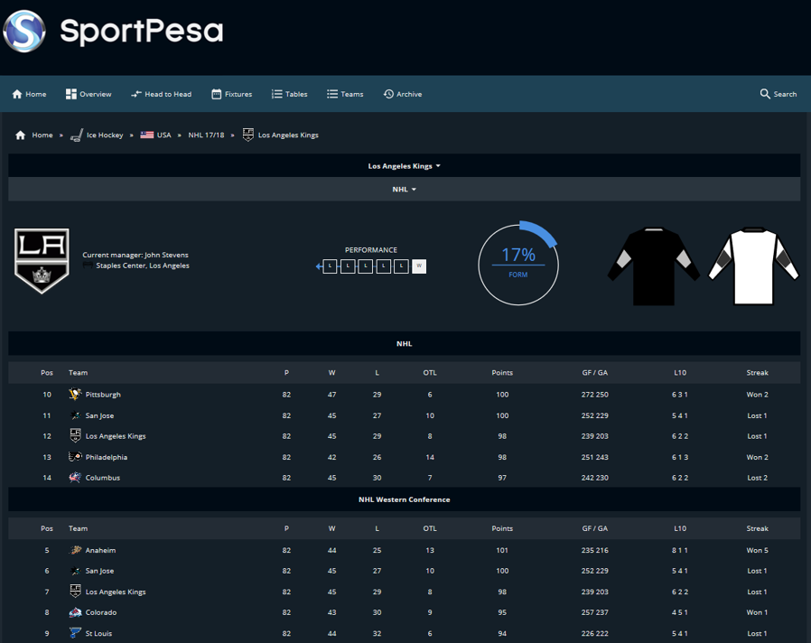
Task: Click the large LA Kings team crest
Action: [42, 260]
